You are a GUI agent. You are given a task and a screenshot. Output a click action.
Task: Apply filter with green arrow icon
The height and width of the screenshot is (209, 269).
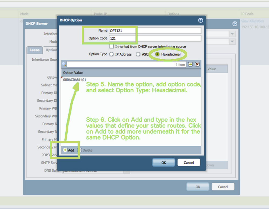click(x=190, y=64)
